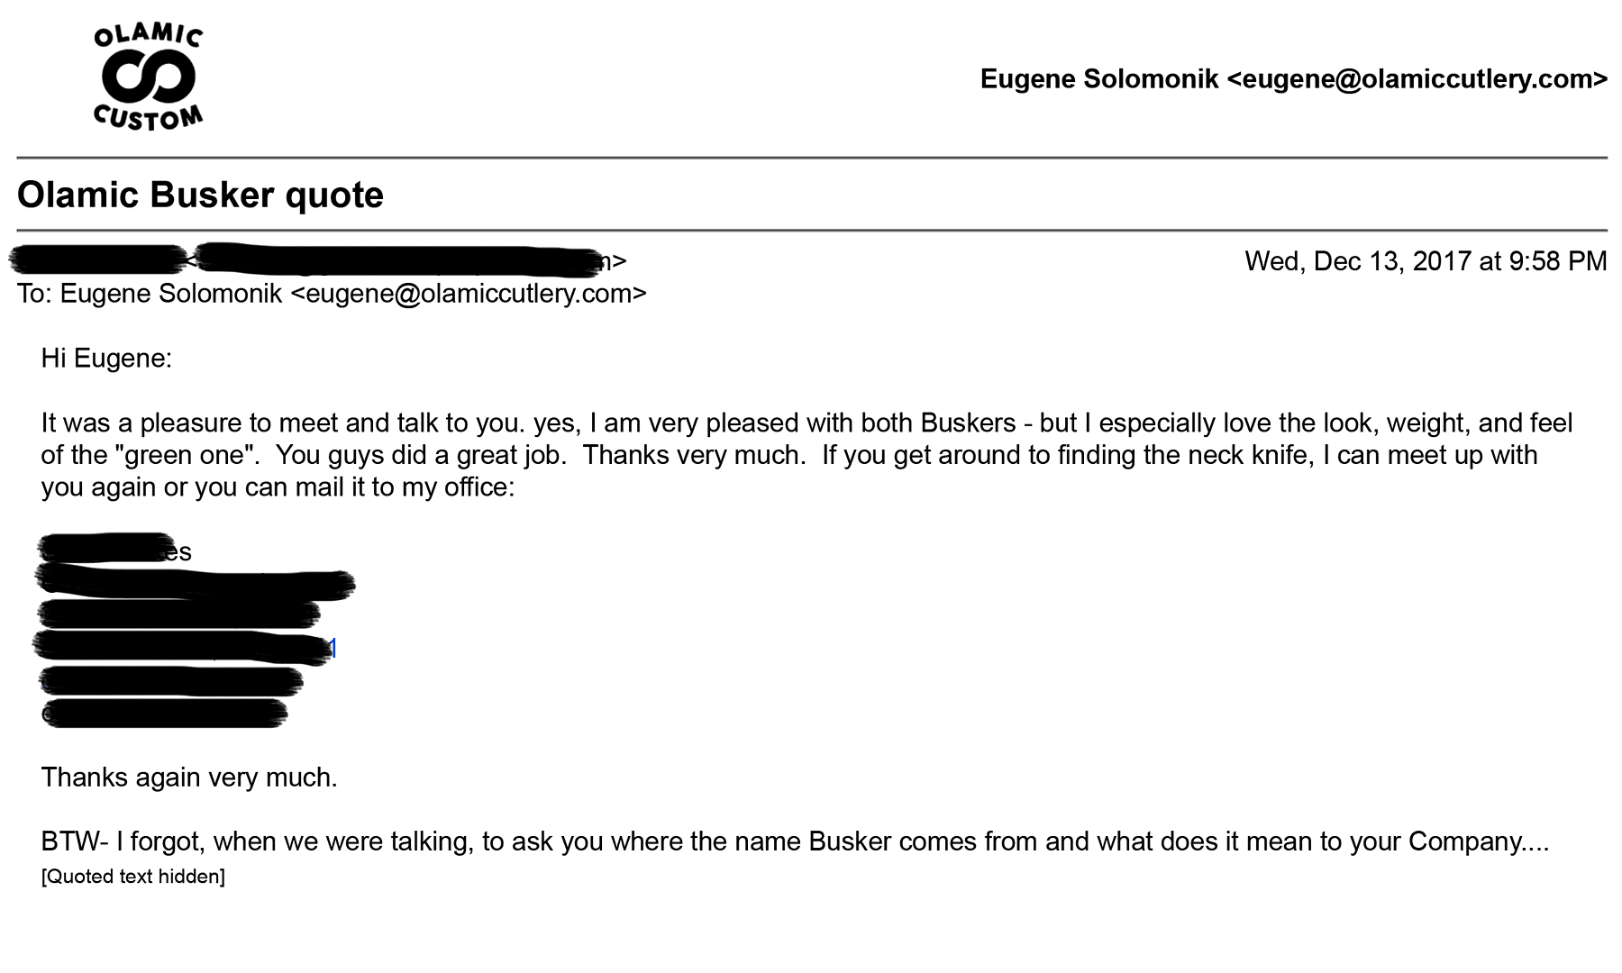
Task: Click the redacted sender name block
Action: tap(97, 259)
